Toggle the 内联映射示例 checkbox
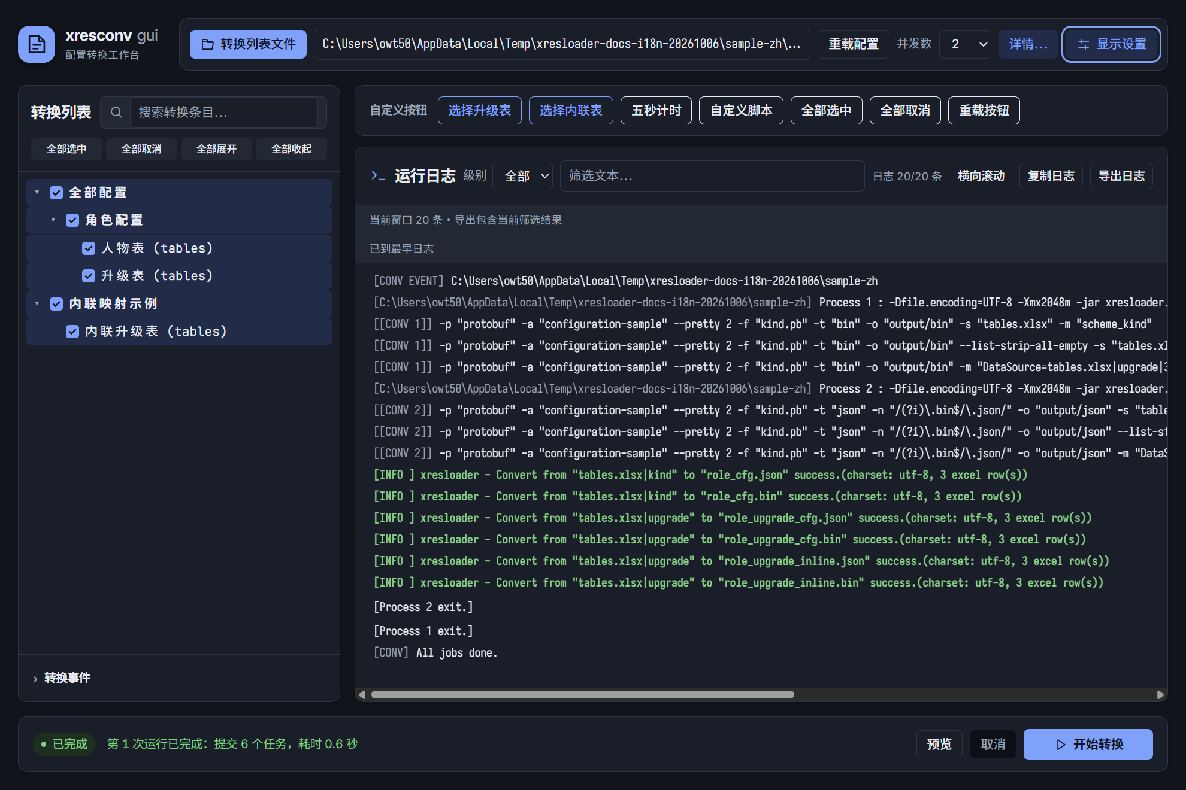This screenshot has width=1186, height=790. point(56,304)
